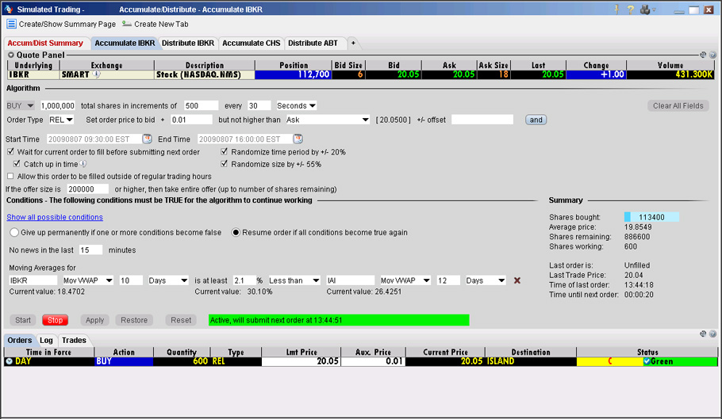Click the pin icon in title bar
The image size is (722, 419).
(x=616, y=10)
